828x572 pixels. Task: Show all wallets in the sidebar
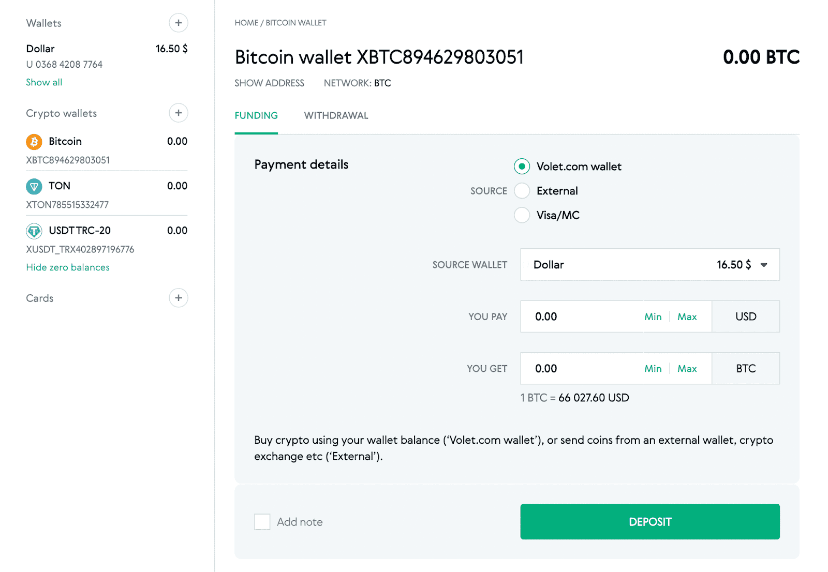(x=43, y=82)
